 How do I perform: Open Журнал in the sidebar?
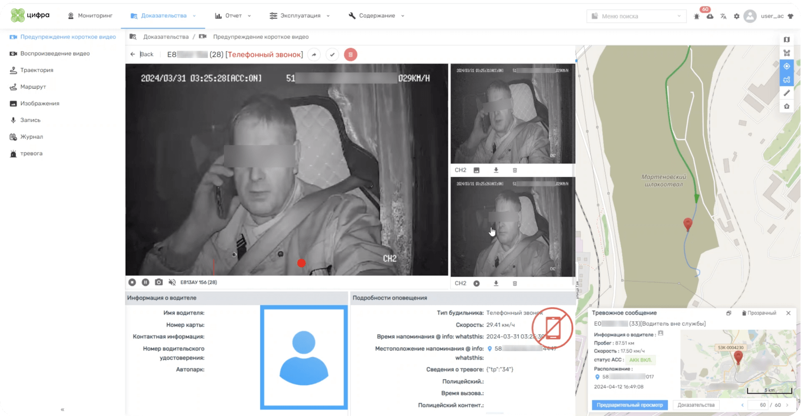point(27,137)
